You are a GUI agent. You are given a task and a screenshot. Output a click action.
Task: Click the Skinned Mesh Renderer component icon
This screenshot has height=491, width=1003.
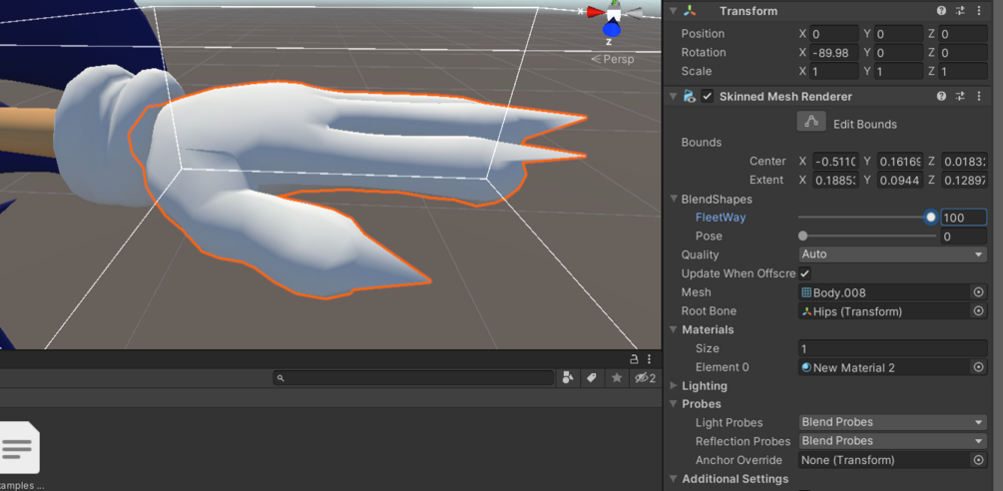pos(690,97)
